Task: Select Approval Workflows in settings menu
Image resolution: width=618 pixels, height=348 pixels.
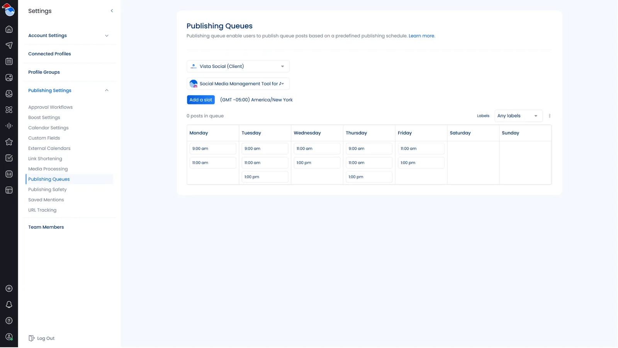Action: tap(50, 107)
